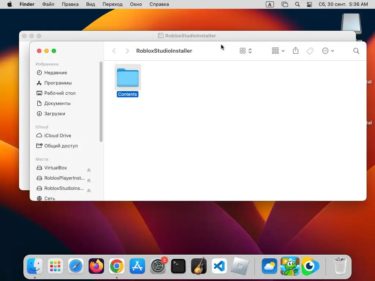Viewport: 375px width, 281px height.
Task: Select RobloxPlayerInst... volume in sidebar
Action: tap(64, 178)
